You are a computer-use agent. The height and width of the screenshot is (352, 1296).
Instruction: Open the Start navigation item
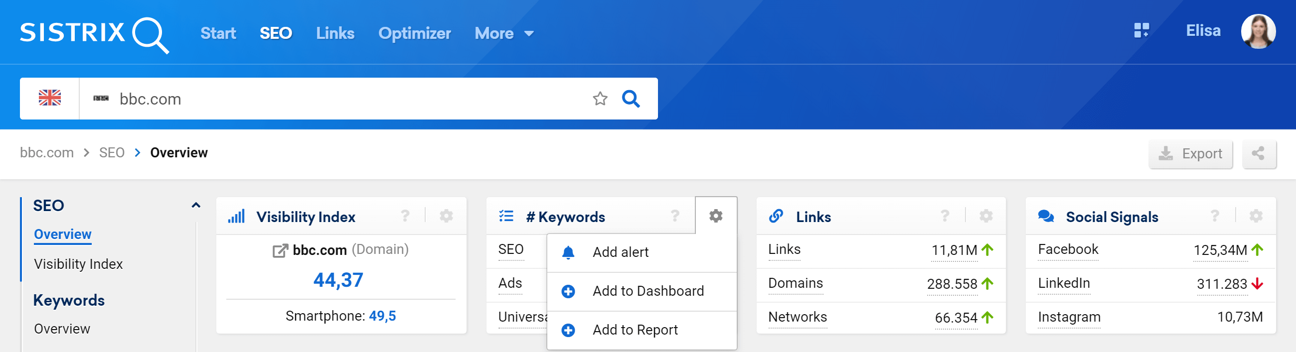(x=218, y=33)
